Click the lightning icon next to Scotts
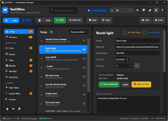This screenshot has width=168, height=121. point(45,67)
